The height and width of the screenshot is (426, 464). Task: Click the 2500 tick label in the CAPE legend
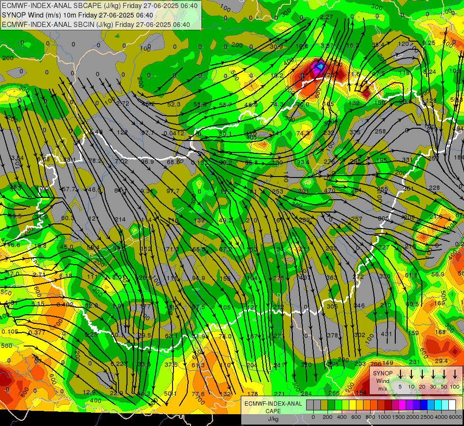(x=428, y=417)
